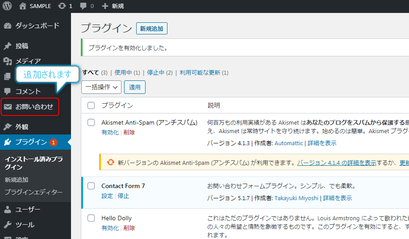The height and width of the screenshot is (239, 409).
Task: Click the ツール wrench icon
Action: (x=8, y=224)
